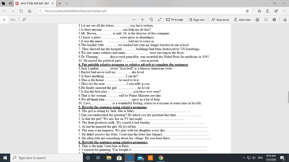Screen dimensions: 289x162
Task: Open a new tab with plus button
Action: click(x=60, y=3)
